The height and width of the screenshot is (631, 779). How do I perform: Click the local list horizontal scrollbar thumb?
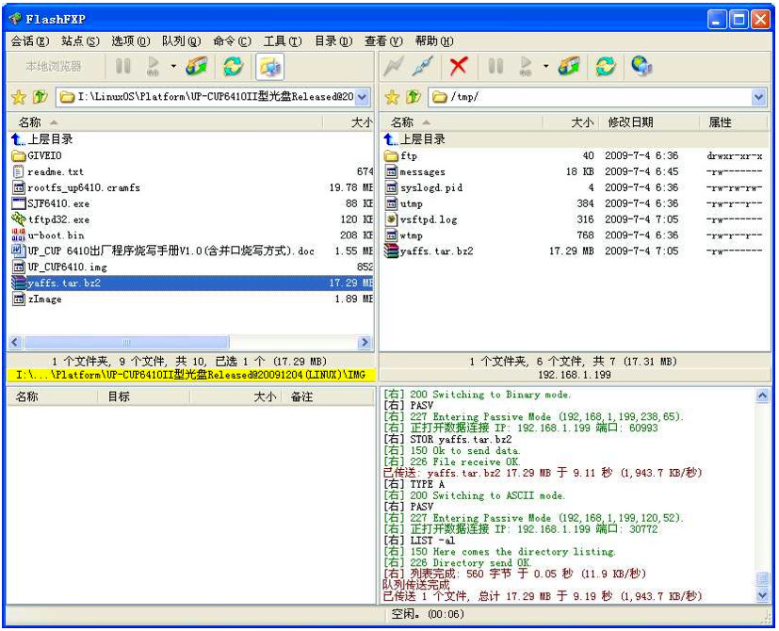(126, 342)
